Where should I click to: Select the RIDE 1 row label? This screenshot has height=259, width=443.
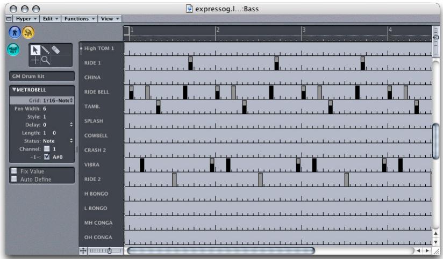click(92, 63)
